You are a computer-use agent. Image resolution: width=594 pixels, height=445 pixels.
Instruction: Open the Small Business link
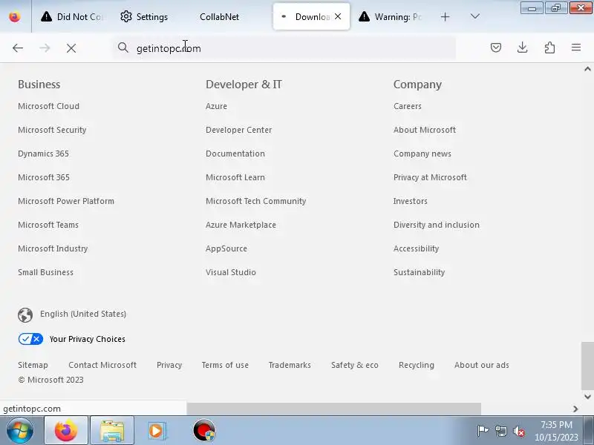(x=45, y=272)
